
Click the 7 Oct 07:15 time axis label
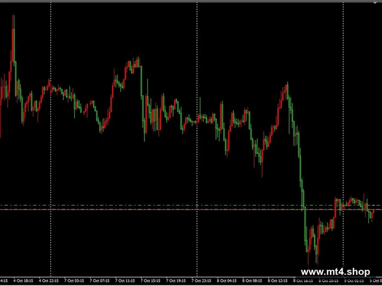pos(100,281)
